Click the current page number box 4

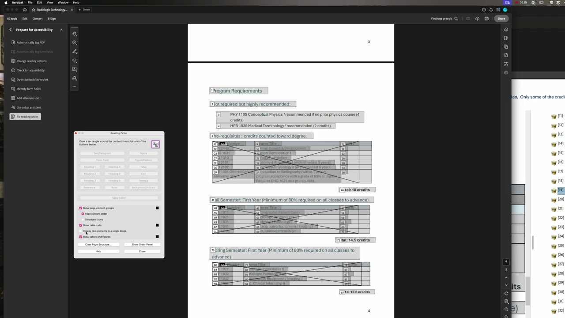tap(506, 261)
